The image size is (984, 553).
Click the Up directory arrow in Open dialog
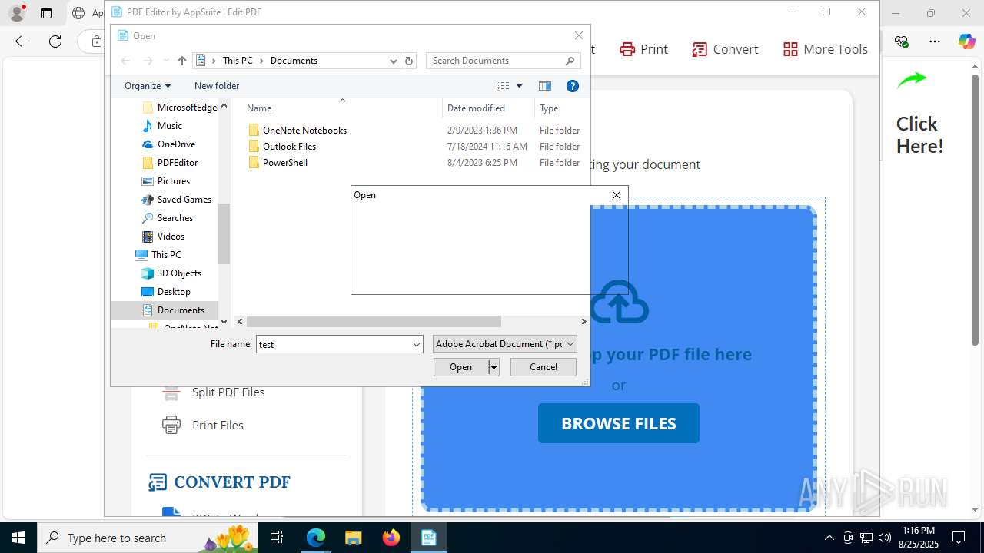182,61
